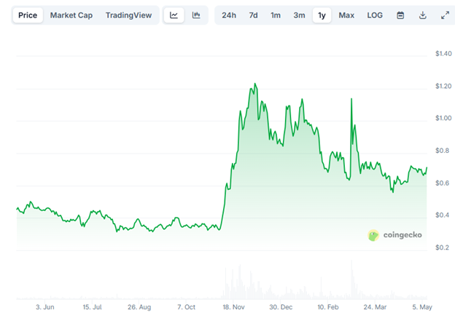Choose the 3m time range

(299, 15)
